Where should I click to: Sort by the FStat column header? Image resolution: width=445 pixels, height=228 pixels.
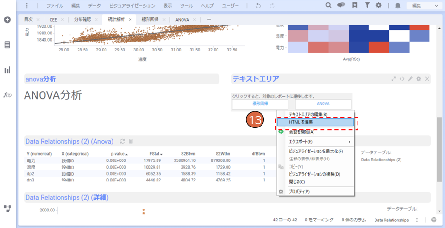tap(156, 154)
